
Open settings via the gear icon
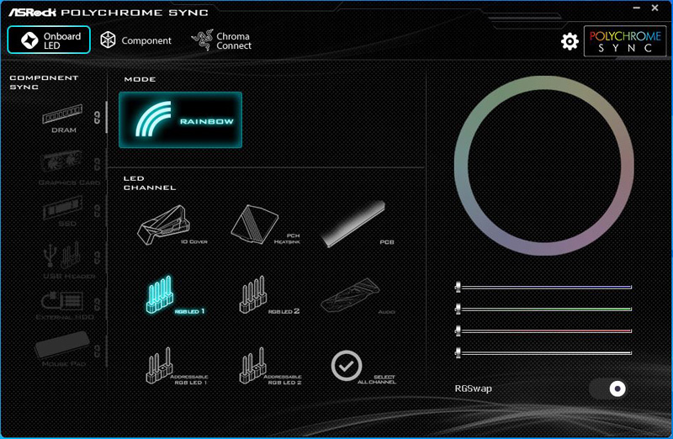570,41
